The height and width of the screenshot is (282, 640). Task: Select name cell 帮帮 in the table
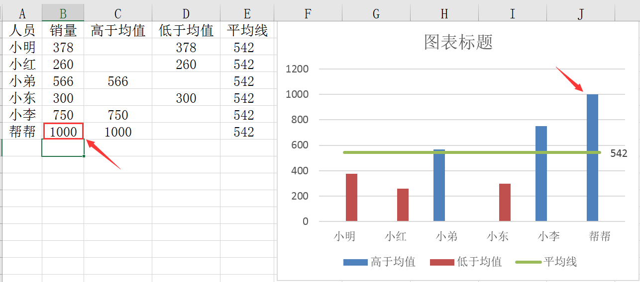[22, 132]
